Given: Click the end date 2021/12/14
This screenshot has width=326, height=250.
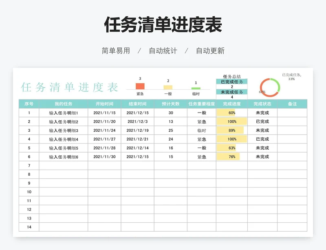Looking at the screenshot, I should [137, 148].
